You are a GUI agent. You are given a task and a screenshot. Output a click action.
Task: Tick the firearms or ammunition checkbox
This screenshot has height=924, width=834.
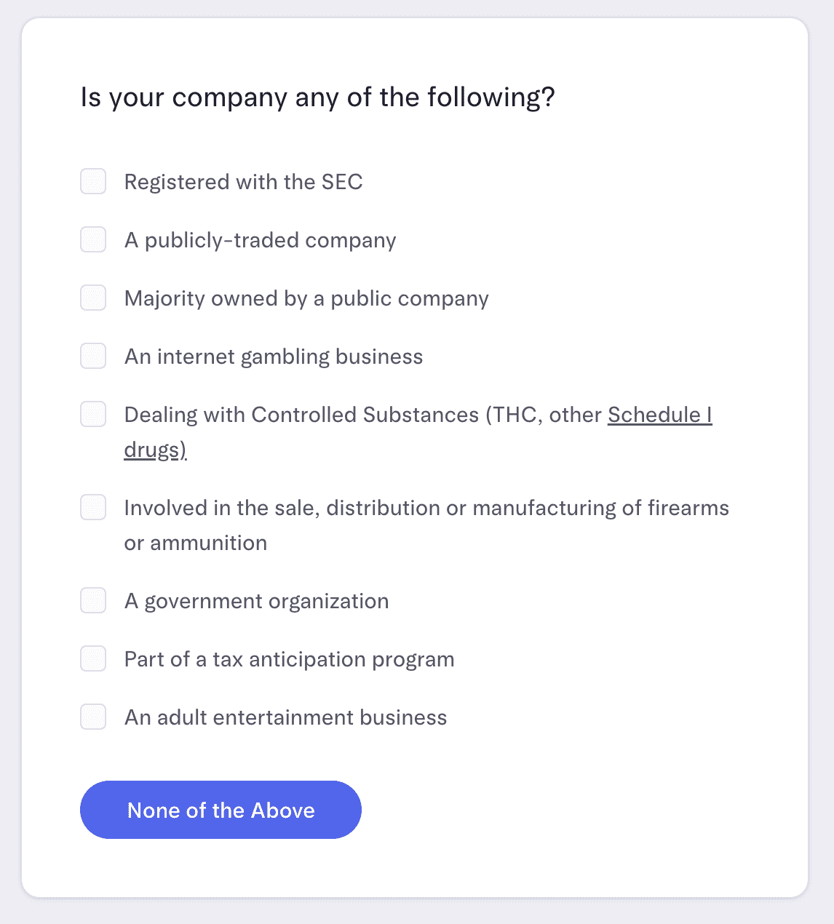pyautogui.click(x=93, y=507)
